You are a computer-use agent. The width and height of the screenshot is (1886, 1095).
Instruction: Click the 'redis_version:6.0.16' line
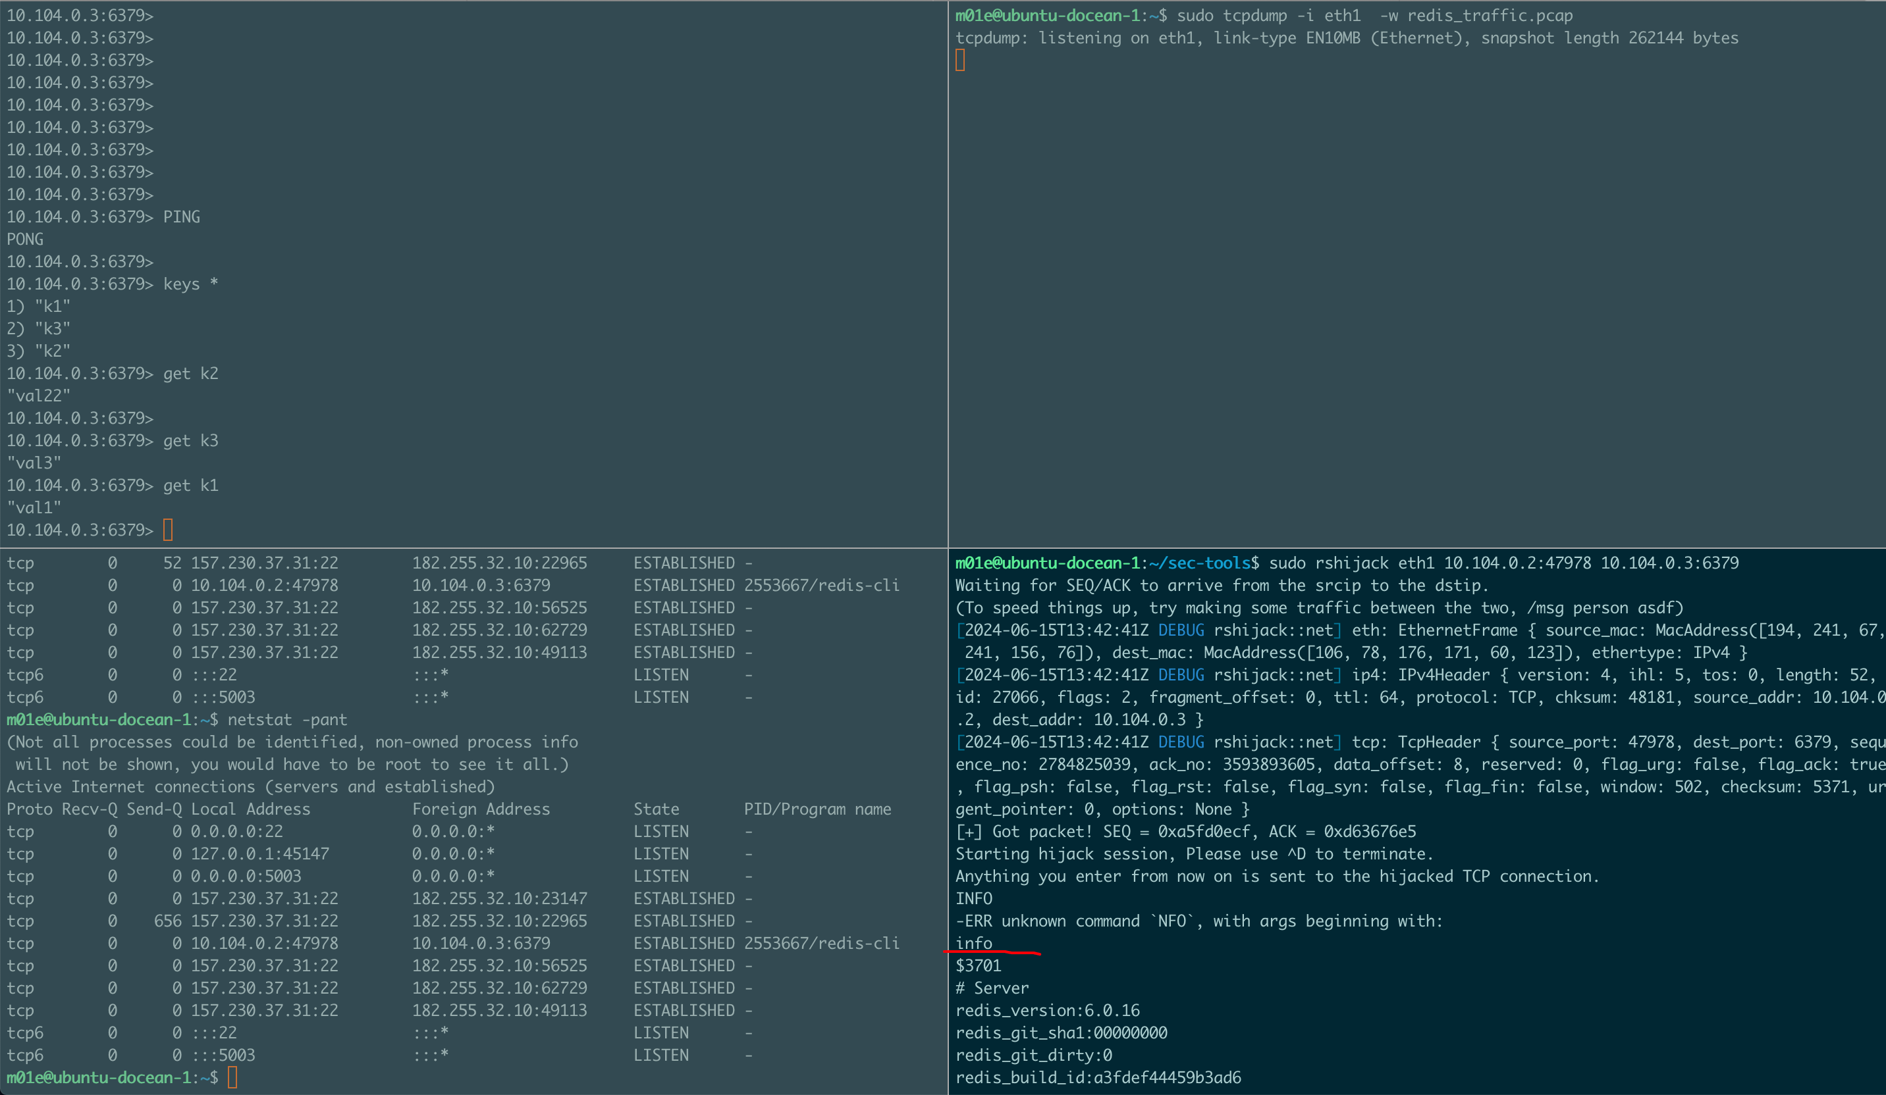coord(1047,1011)
